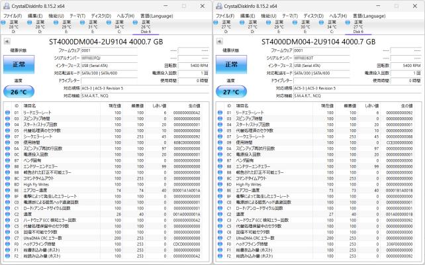Click status orb of row F0, right window
This screenshot has width=425, height=265.
[x=220, y=244]
